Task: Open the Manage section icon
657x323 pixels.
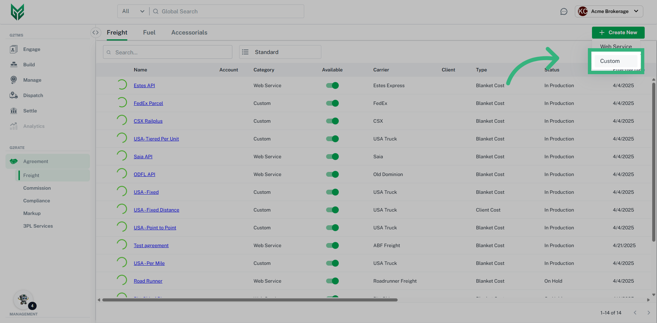Action: (14, 80)
